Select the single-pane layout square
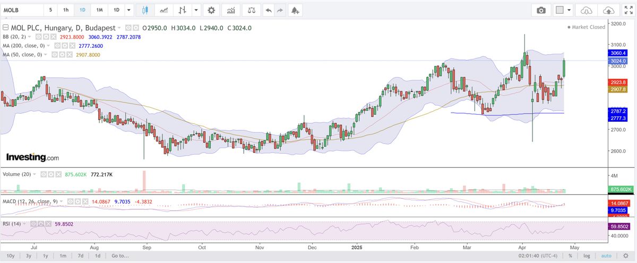The width and height of the screenshot is (637, 263). click(x=559, y=10)
